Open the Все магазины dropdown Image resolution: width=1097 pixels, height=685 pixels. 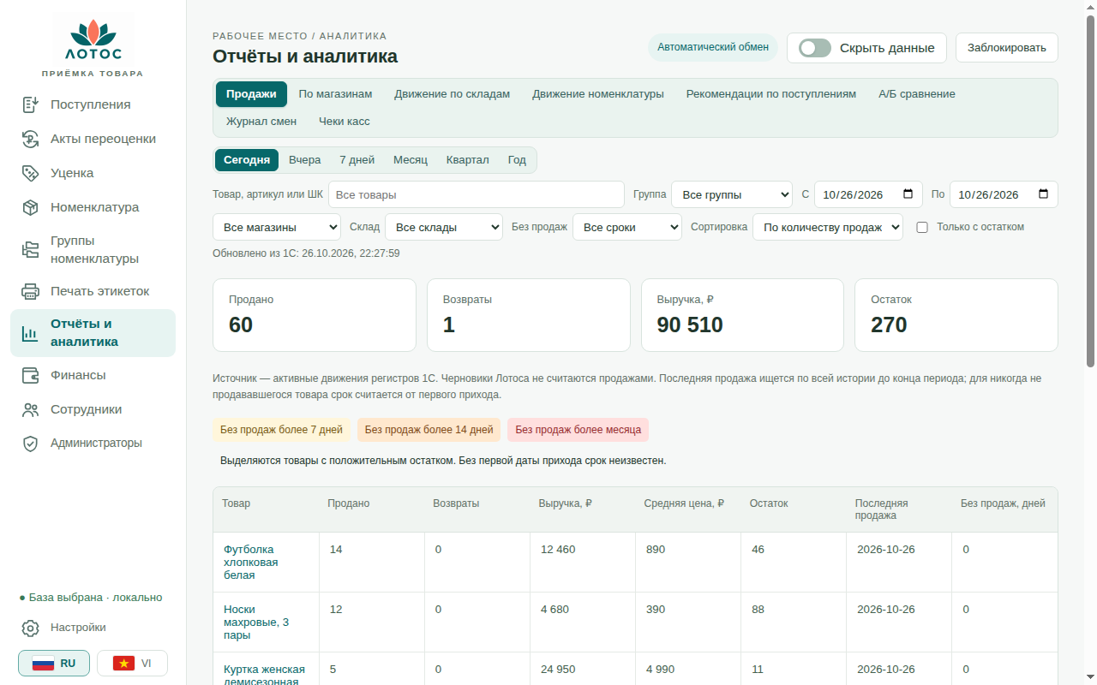coord(277,227)
